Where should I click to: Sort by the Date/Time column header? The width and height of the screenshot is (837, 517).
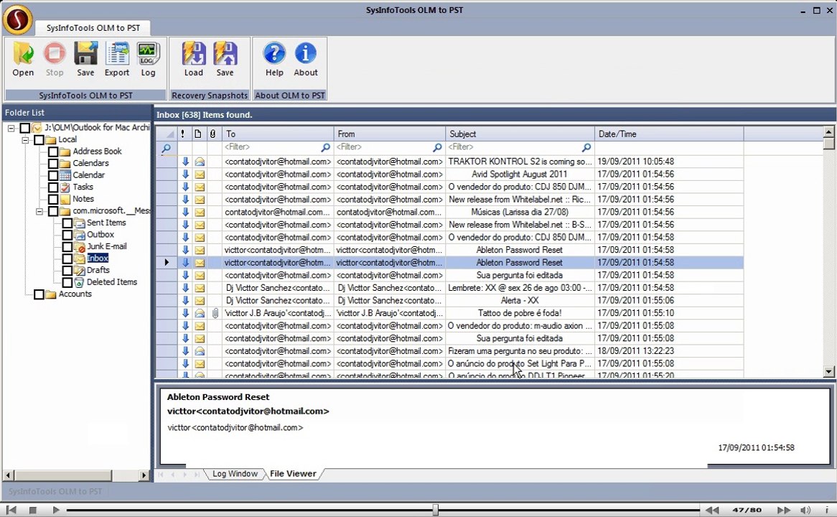point(669,134)
